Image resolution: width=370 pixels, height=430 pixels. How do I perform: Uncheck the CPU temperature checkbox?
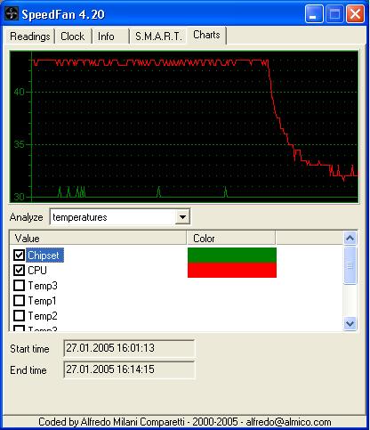coord(20,270)
